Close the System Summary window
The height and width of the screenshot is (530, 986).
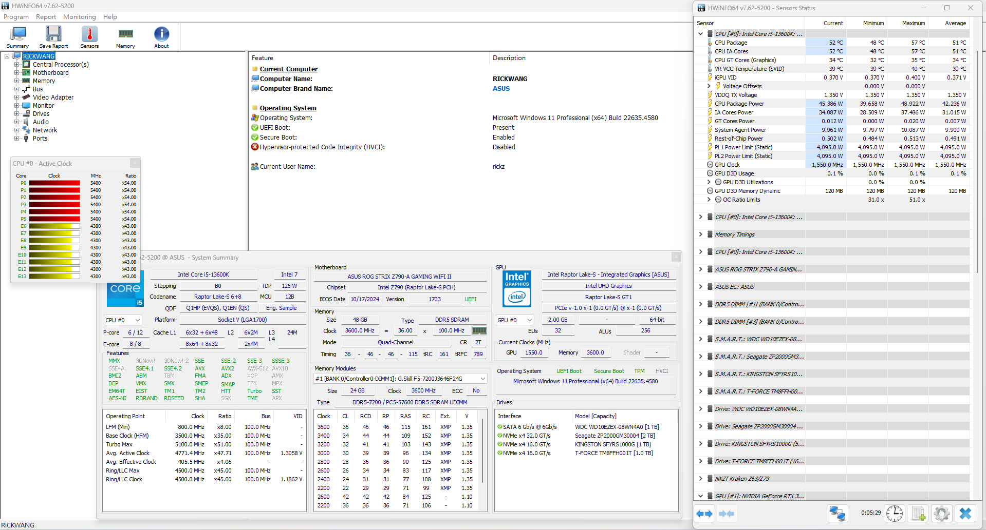pos(676,257)
